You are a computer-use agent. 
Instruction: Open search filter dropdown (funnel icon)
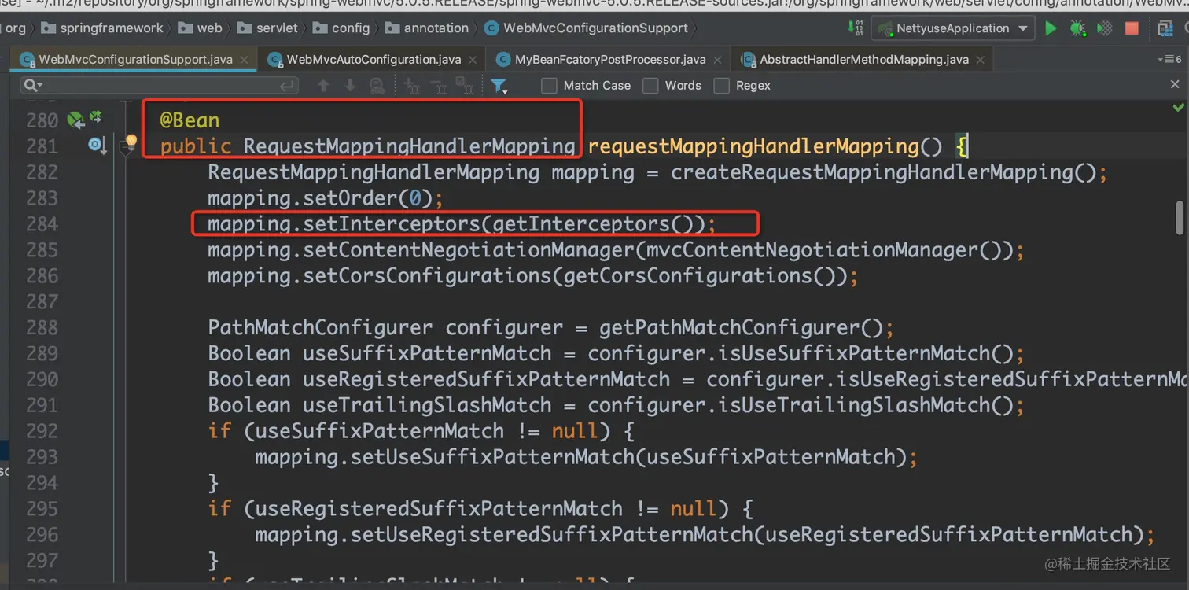click(499, 86)
